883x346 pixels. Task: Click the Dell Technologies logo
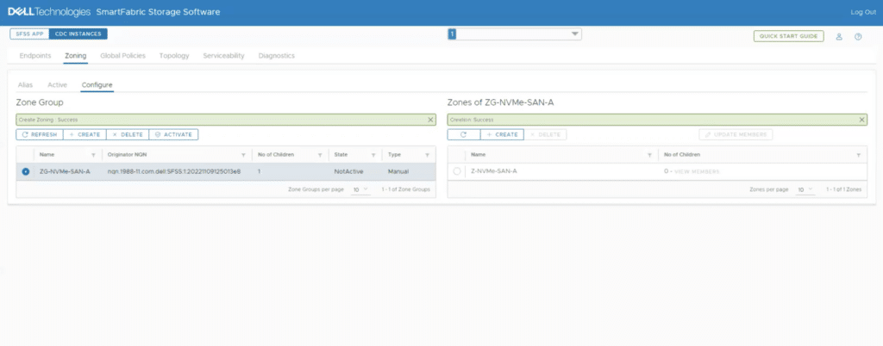click(x=49, y=12)
